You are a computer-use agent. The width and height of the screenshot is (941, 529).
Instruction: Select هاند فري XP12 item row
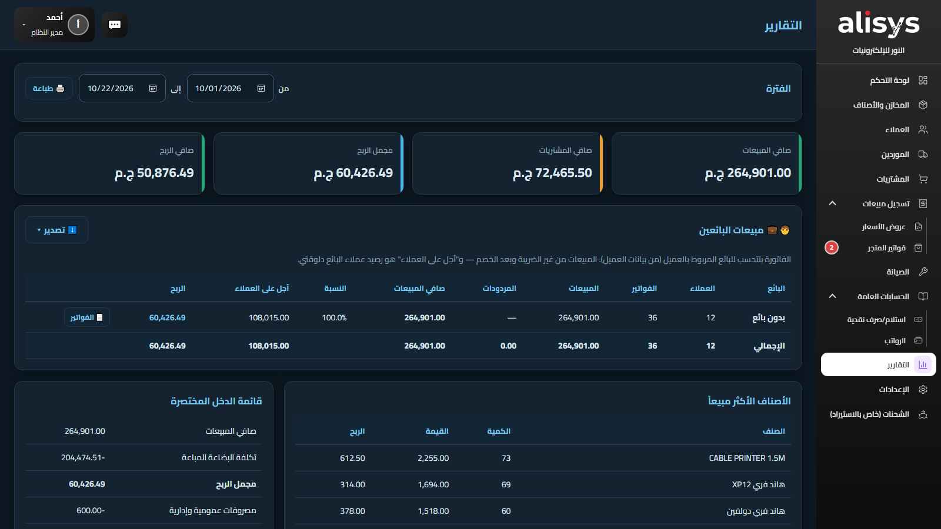pyautogui.click(x=543, y=484)
